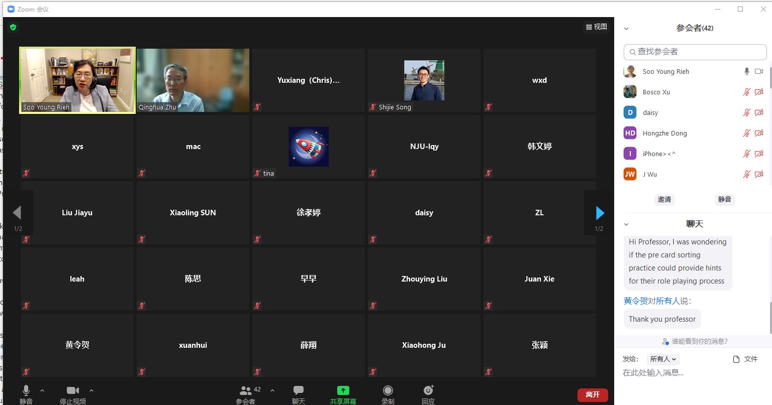Click the participant search field
The image size is (772, 405).
point(695,52)
